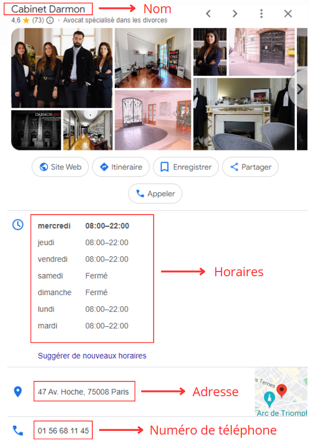Viewport: 309px width, 443px height.
Task: Click the 73 reviews count
Action: [38, 21]
